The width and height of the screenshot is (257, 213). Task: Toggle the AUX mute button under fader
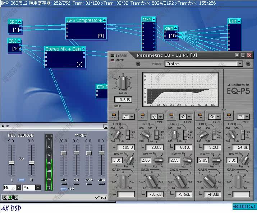(89, 184)
